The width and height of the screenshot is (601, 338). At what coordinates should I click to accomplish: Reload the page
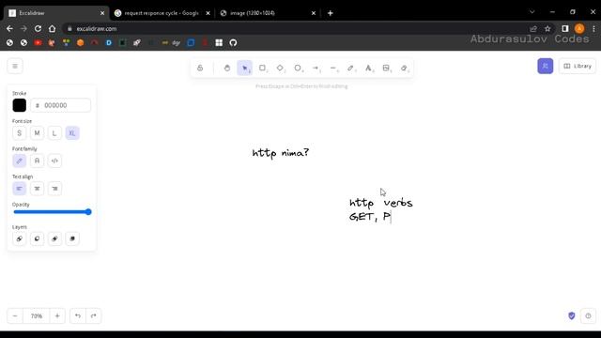pyautogui.click(x=38, y=29)
